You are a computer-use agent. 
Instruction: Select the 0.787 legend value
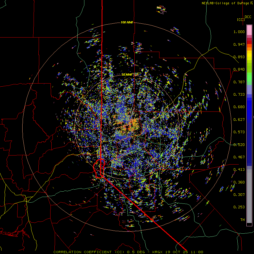click(x=239, y=82)
